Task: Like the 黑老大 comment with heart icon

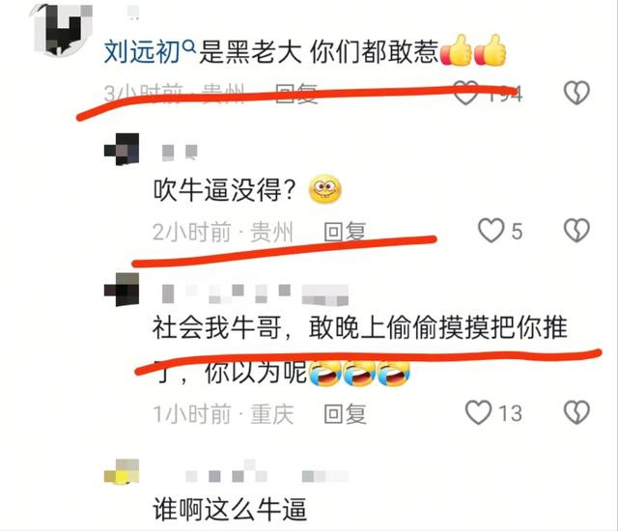Action: pyautogui.click(x=466, y=94)
